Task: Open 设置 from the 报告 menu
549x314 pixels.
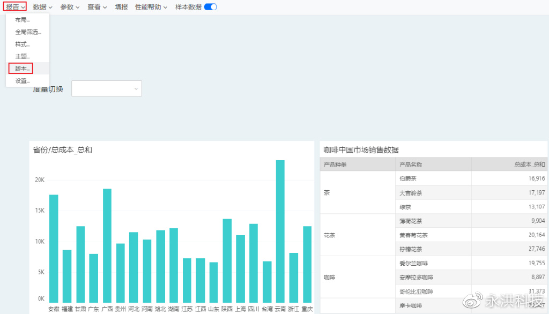Action: (x=21, y=80)
